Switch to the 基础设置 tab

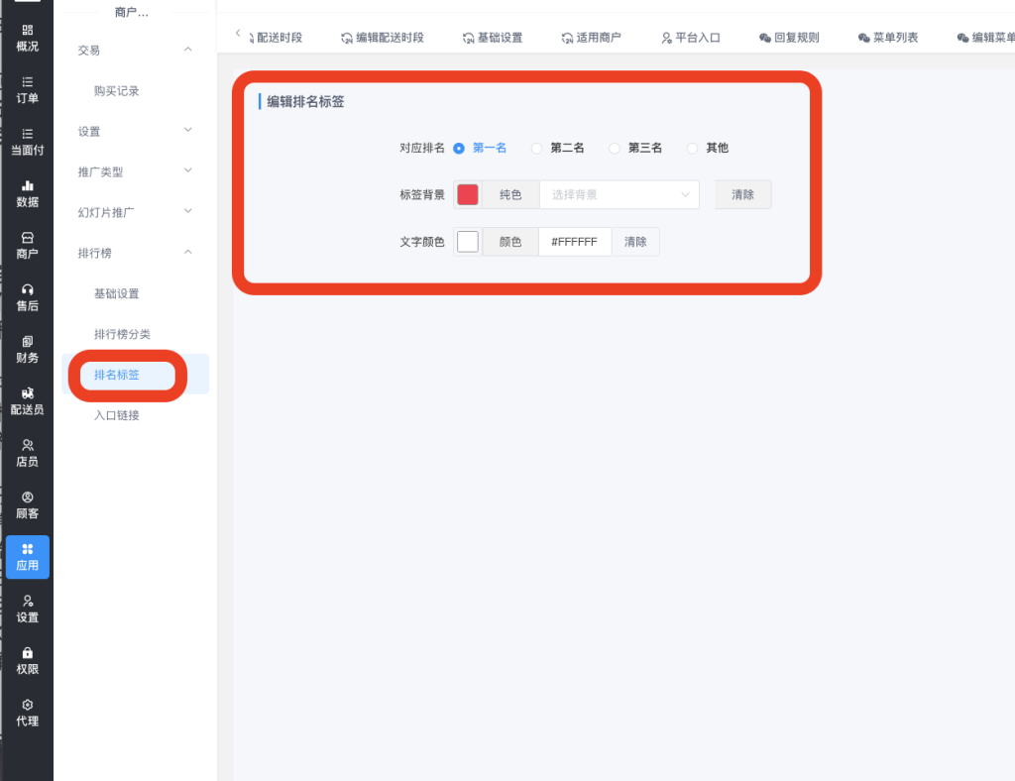point(492,38)
